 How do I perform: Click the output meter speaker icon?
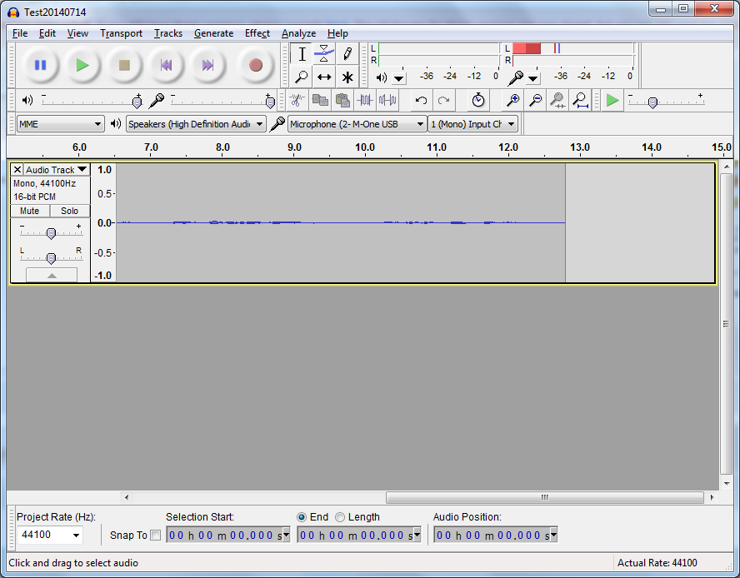click(382, 77)
